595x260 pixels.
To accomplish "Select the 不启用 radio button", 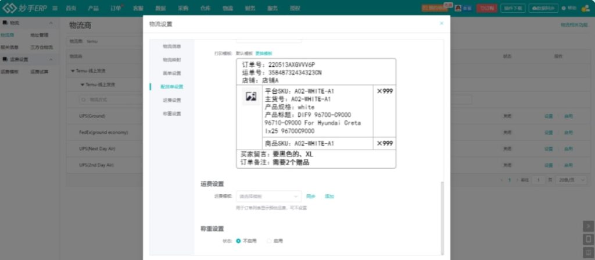I will (238, 241).
